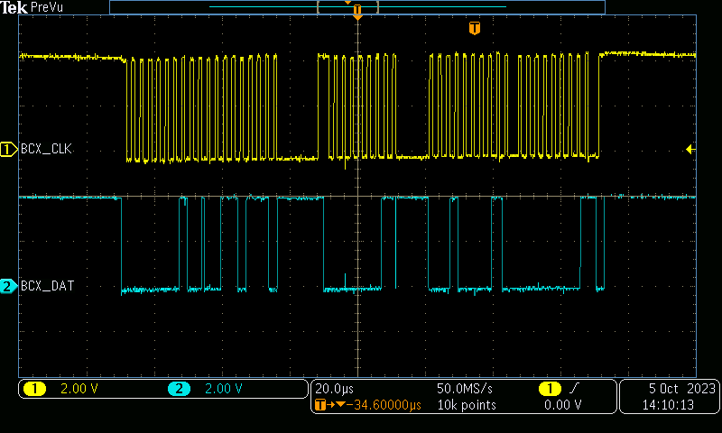Click the orange T marker inside the graticule
Viewport: 722px width, 433px height.
click(x=475, y=28)
